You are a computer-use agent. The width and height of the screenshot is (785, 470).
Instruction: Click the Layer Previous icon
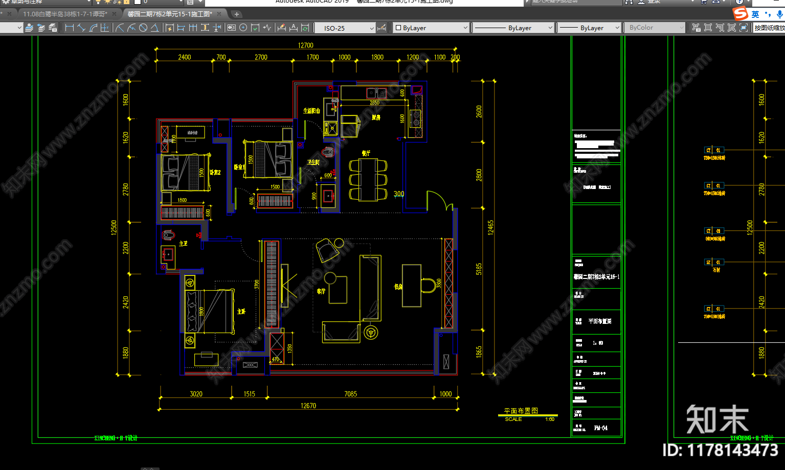click(41, 28)
